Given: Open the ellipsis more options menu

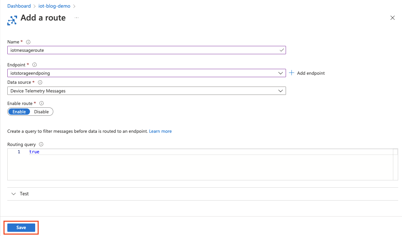Looking at the screenshot, I should [77, 18].
